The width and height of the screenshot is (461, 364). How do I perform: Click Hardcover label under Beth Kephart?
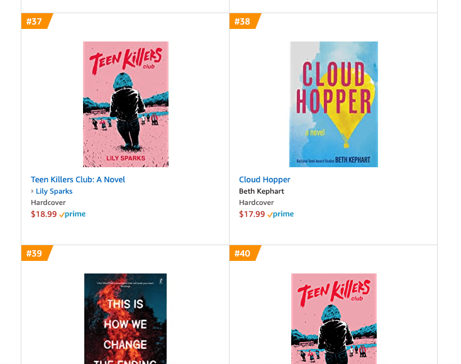pyautogui.click(x=257, y=202)
